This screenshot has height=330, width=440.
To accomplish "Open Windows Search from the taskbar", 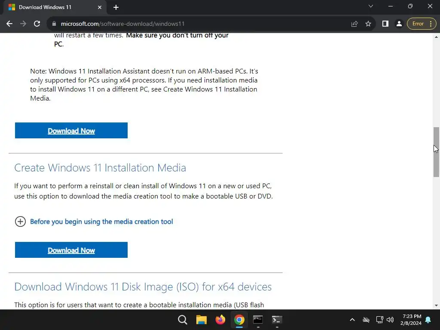I will (x=182, y=320).
